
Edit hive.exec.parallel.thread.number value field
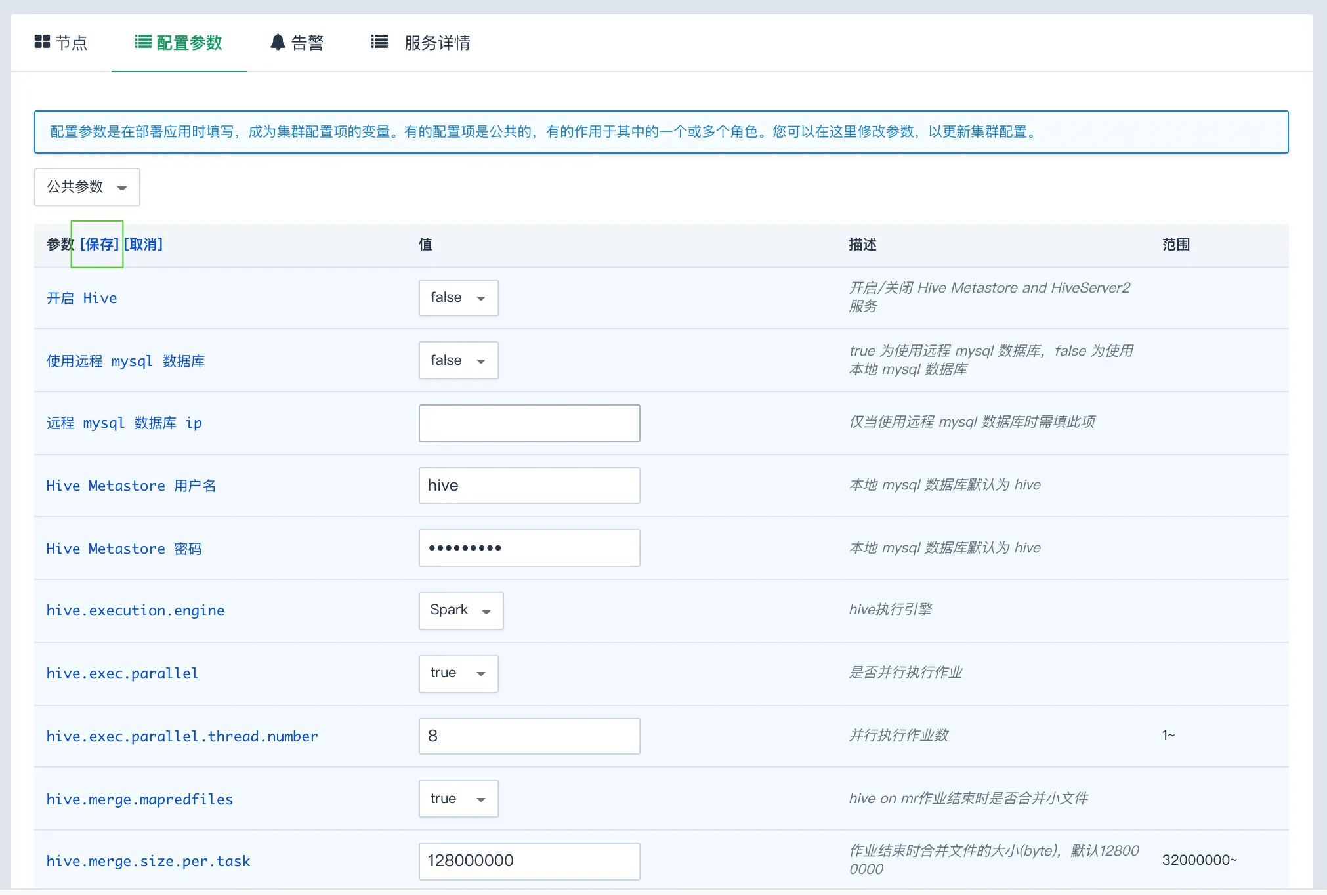coord(528,736)
